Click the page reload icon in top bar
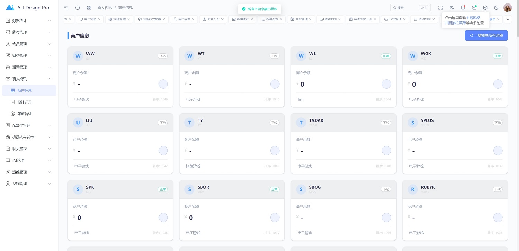This screenshot has width=519, height=251. click(x=78, y=8)
